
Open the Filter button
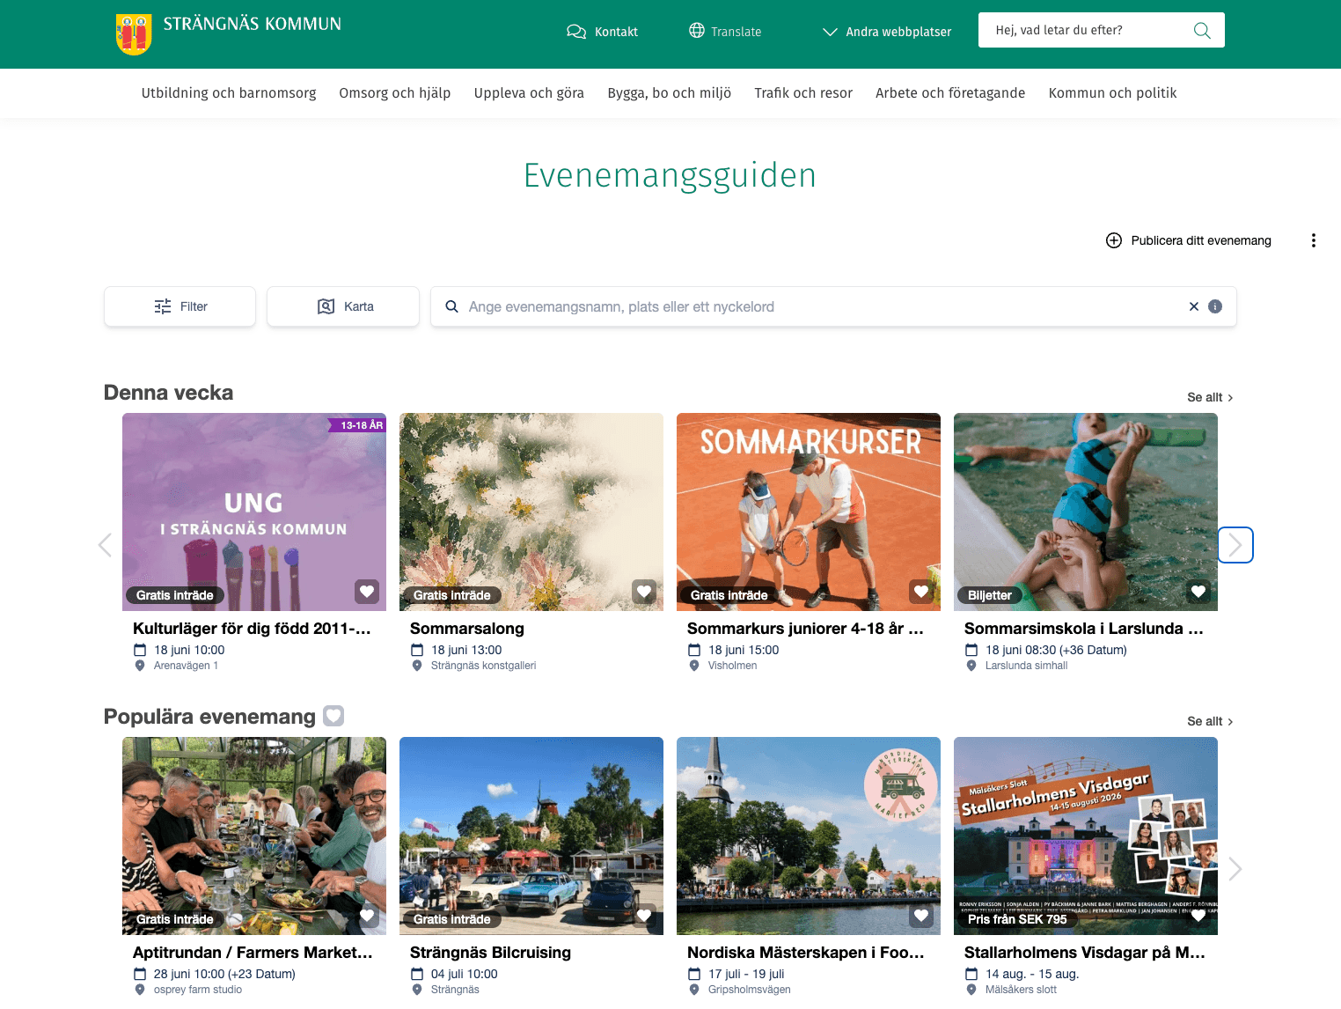point(180,306)
